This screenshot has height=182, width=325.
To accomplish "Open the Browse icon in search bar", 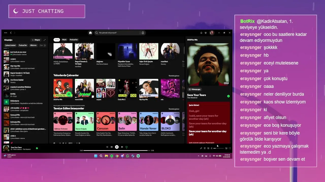I will pos(143,33).
